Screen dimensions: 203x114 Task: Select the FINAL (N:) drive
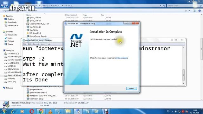[12, 82]
